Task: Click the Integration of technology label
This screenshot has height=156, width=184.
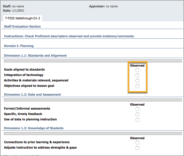Action: pos(24,75)
